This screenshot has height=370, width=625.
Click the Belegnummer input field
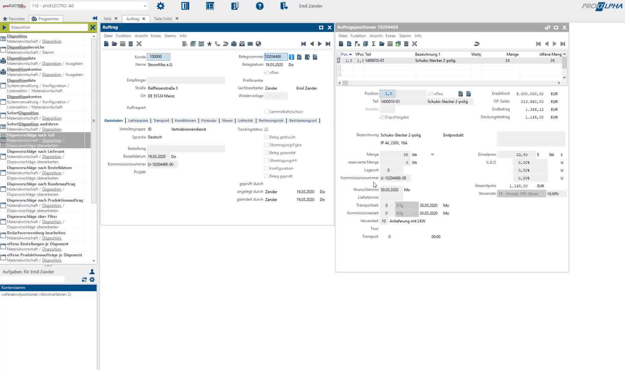(276, 57)
